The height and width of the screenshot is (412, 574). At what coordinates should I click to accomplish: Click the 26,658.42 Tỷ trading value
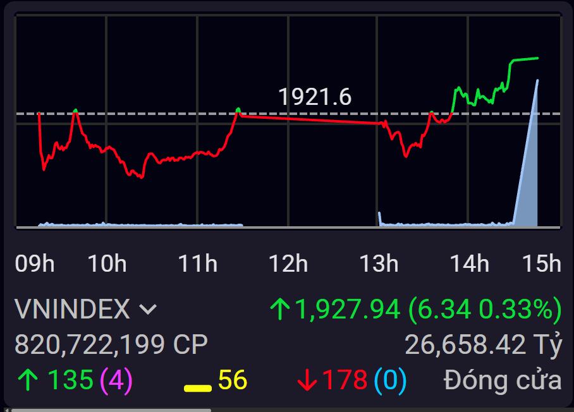483,344
